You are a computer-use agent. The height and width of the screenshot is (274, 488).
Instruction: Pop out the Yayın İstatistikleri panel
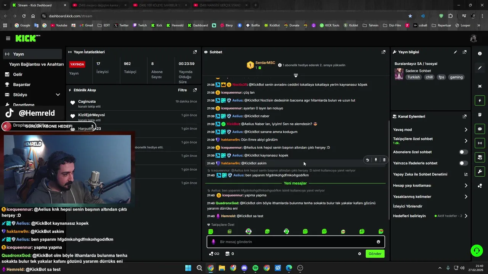(195, 52)
